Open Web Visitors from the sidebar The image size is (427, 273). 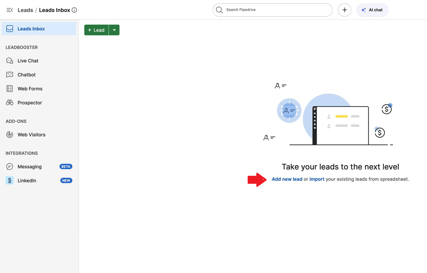31,135
